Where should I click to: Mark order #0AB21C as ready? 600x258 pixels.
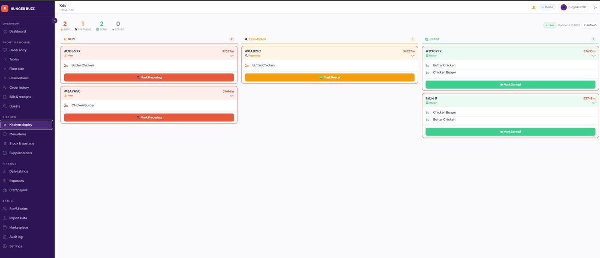click(330, 78)
